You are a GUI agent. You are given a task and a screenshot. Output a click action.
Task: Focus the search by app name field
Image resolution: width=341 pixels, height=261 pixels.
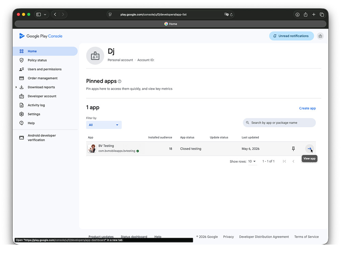279,123
